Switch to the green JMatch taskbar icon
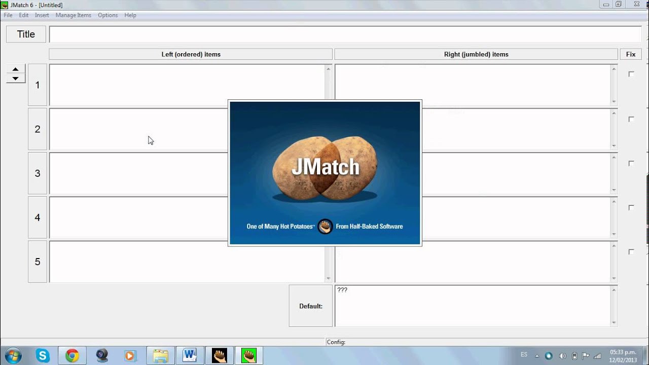649x365 pixels. point(249,356)
